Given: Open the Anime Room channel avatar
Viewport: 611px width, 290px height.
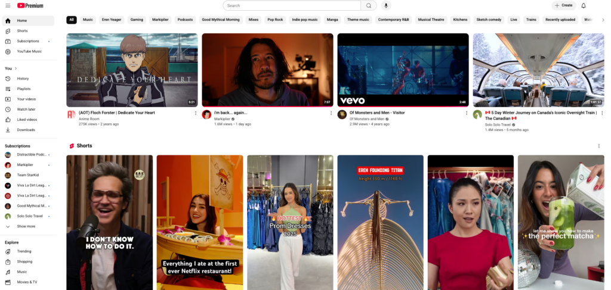Looking at the screenshot, I should pyautogui.click(x=71, y=115).
